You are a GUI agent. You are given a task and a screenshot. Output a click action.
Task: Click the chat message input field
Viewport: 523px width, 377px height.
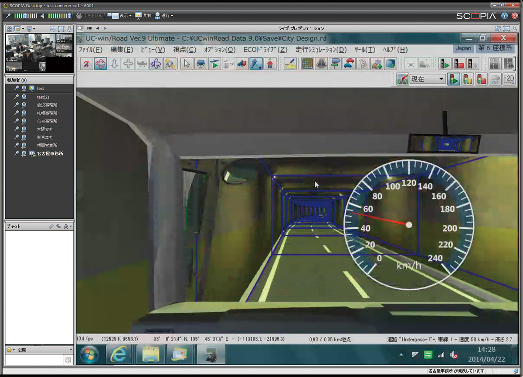34,360
